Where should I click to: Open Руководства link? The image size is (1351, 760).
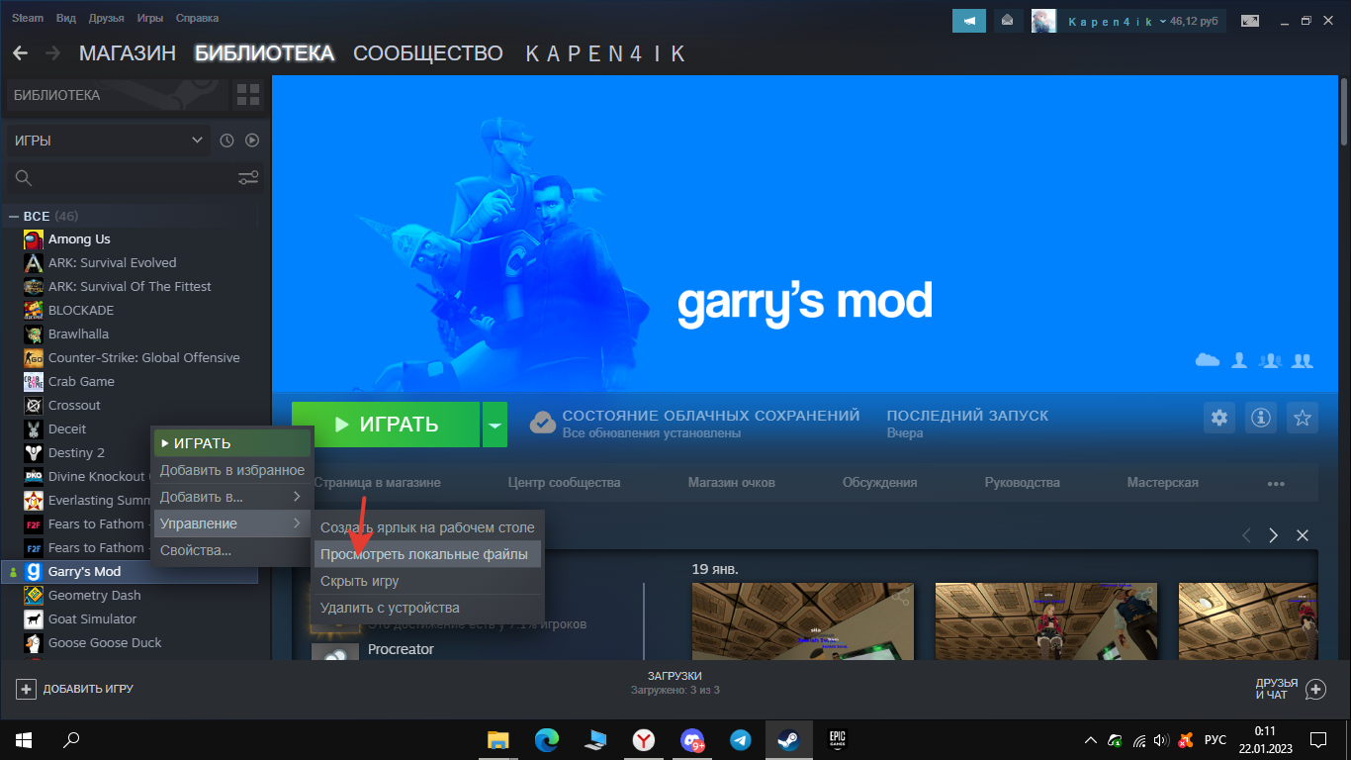1022,483
